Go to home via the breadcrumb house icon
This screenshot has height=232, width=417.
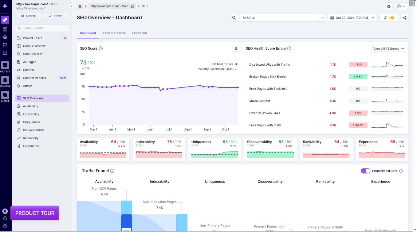[80, 6]
